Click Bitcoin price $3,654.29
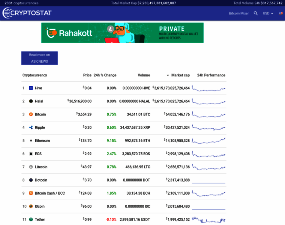 pos(84,114)
